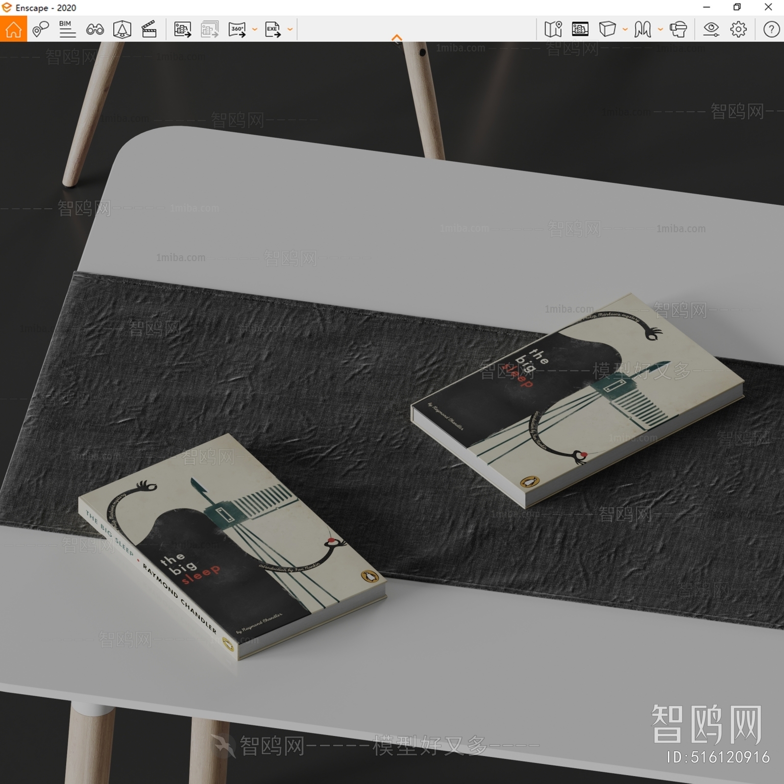The image size is (784, 784).
Task: Expand EXE export options arrow
Action: pos(290,29)
